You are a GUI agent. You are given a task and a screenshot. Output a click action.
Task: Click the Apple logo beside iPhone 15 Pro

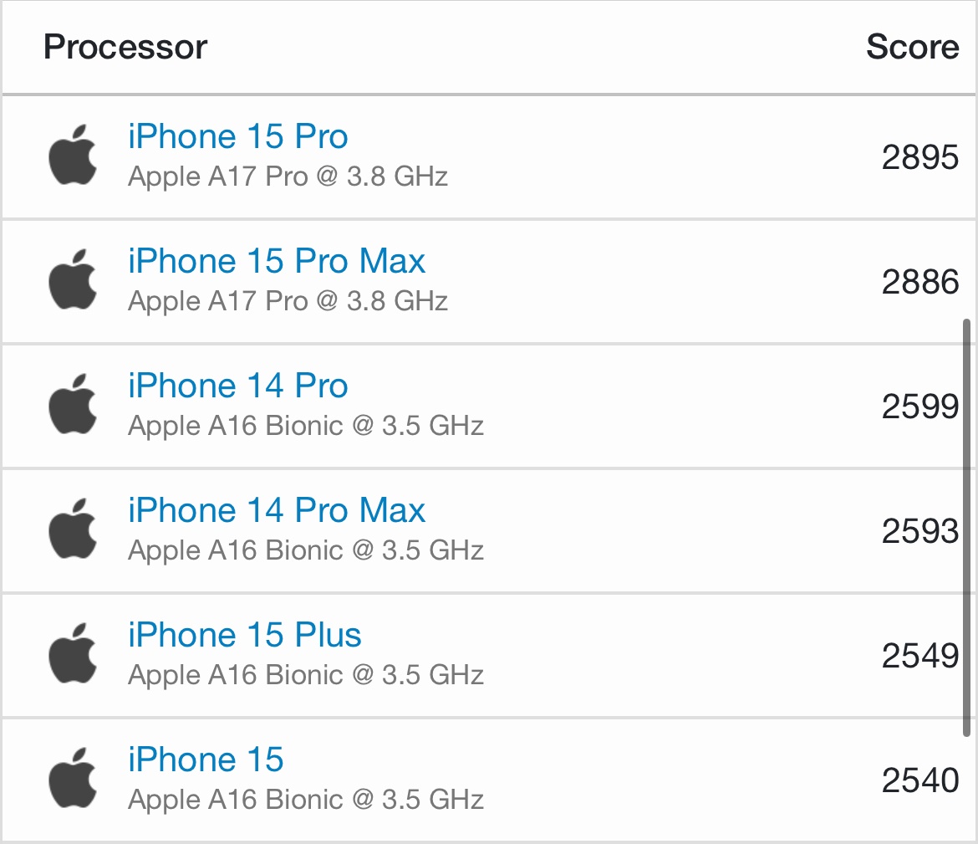point(73,156)
